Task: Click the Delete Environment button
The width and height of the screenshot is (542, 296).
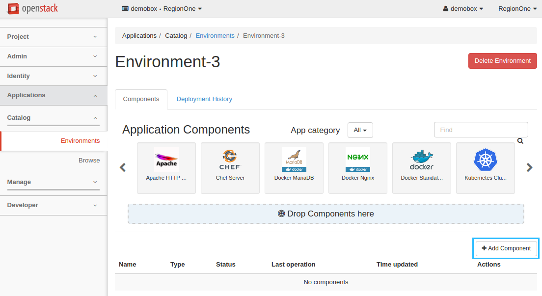Action: tap(502, 60)
